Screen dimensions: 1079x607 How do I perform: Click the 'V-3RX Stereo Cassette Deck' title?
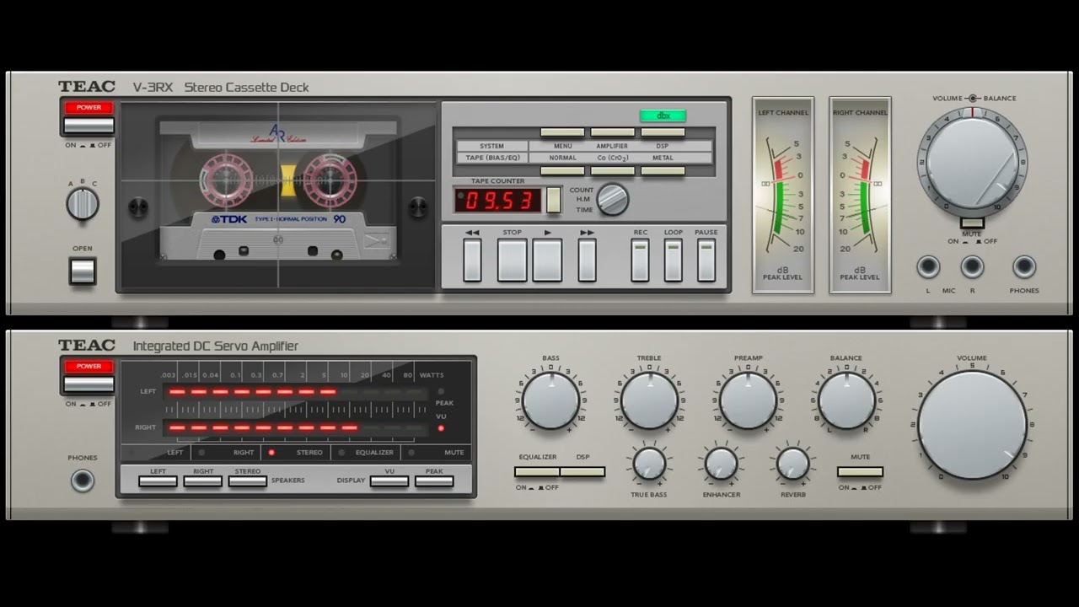221,87
